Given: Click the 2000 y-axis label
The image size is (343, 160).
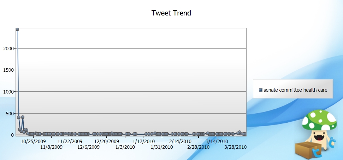Looking at the screenshot, I should [8, 48].
